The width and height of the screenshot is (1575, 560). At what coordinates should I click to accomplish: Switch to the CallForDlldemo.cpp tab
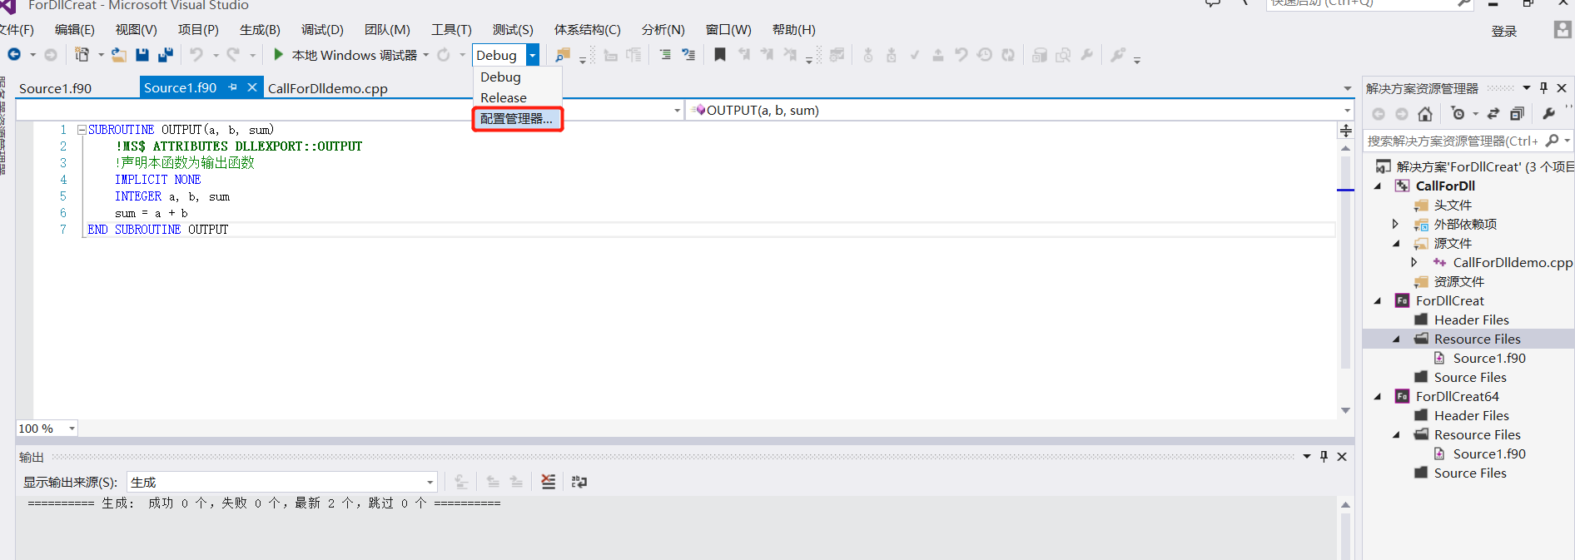[327, 88]
